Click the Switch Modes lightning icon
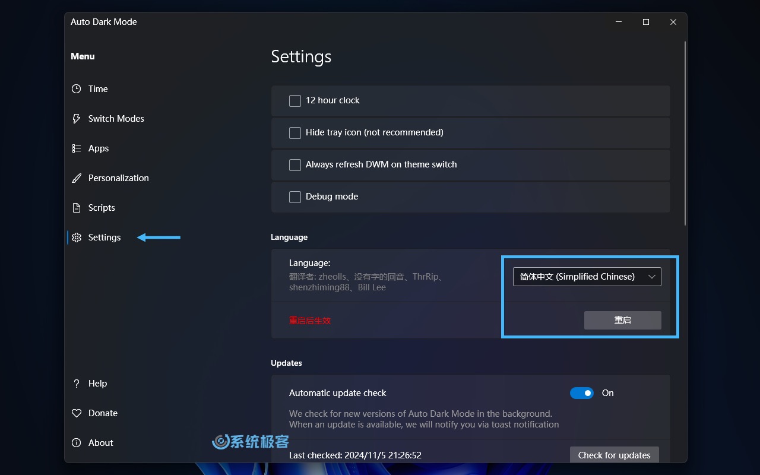The height and width of the screenshot is (475, 760). coord(77,119)
